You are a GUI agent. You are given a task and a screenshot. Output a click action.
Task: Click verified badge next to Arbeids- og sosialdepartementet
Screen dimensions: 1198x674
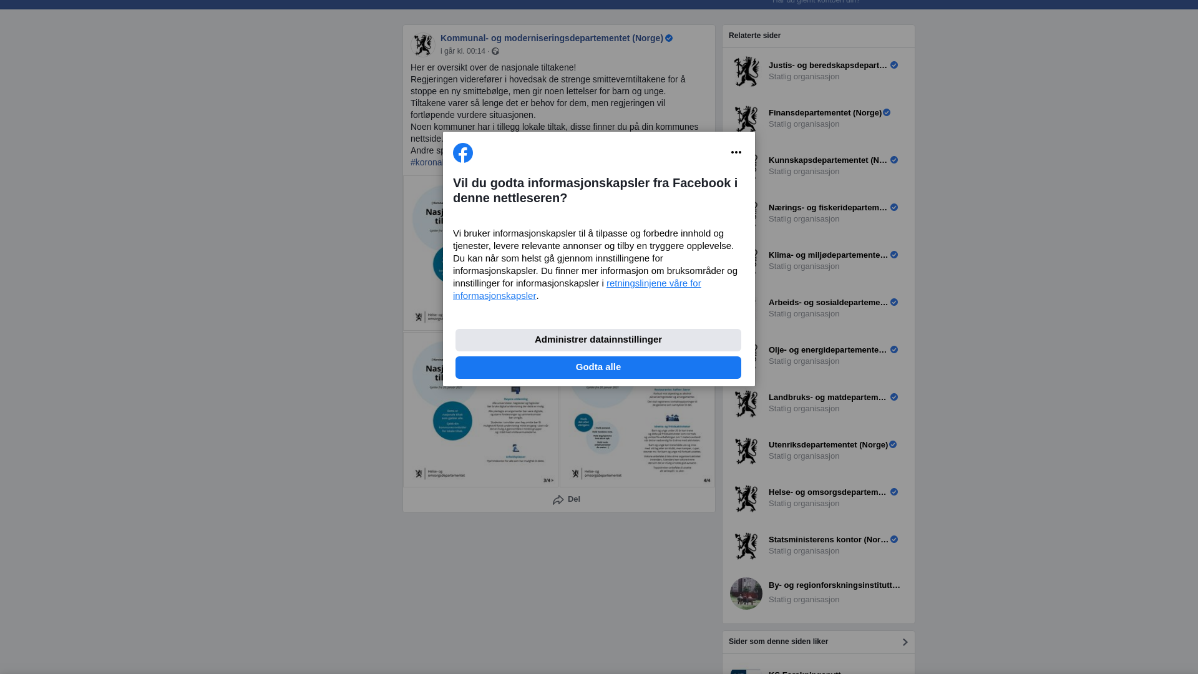[894, 303]
